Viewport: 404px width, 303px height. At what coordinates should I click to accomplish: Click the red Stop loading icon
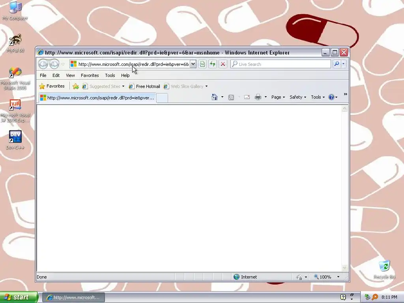tap(223, 64)
